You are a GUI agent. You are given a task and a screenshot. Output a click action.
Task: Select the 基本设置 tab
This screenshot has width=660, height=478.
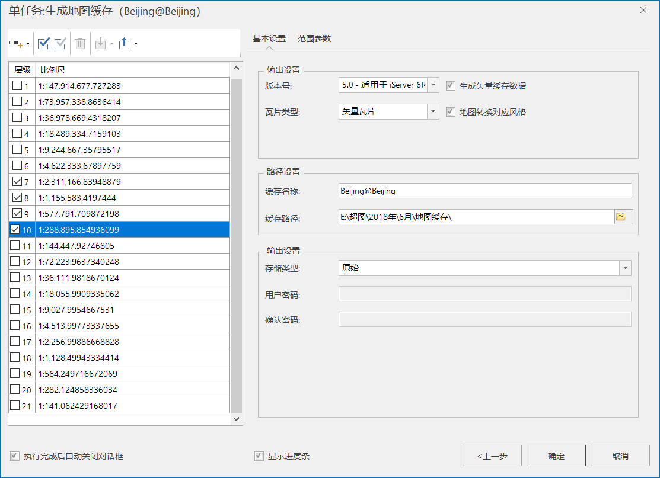[x=269, y=39]
